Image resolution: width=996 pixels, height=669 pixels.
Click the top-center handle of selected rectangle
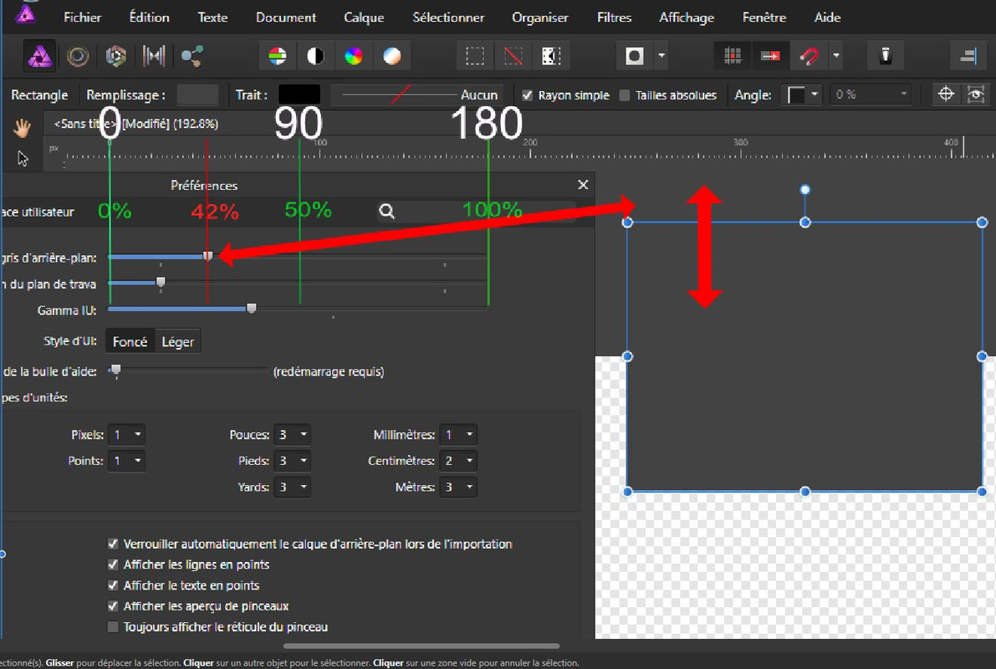tap(804, 222)
